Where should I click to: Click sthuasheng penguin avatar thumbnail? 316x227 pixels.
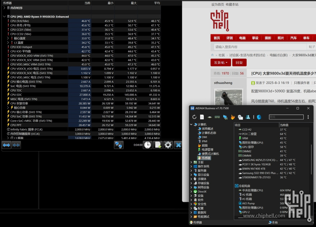click(x=229, y=97)
